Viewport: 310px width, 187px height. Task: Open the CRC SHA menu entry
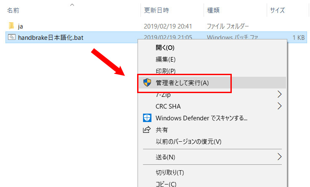(x=212, y=106)
